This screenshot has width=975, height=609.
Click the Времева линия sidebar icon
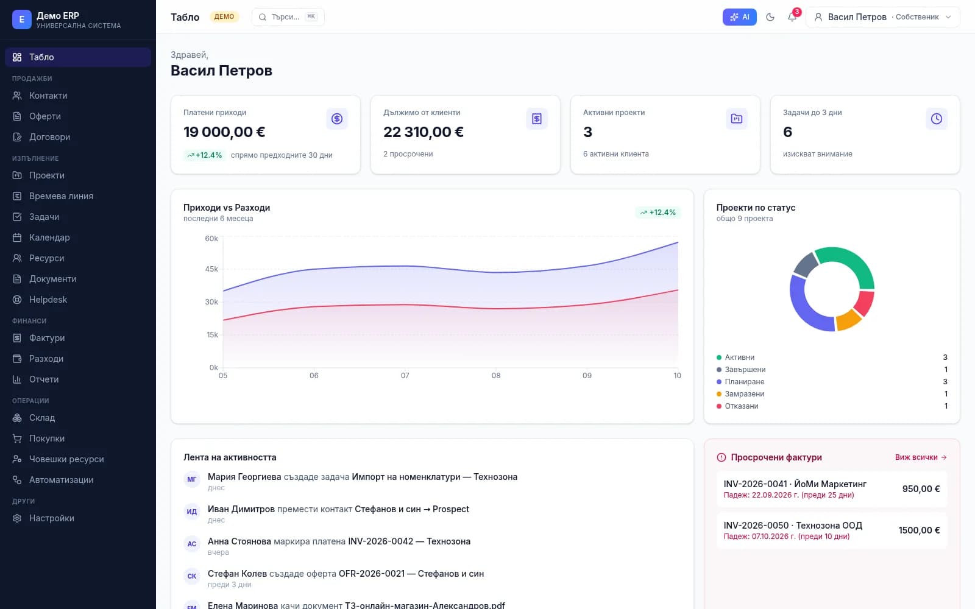pos(17,196)
